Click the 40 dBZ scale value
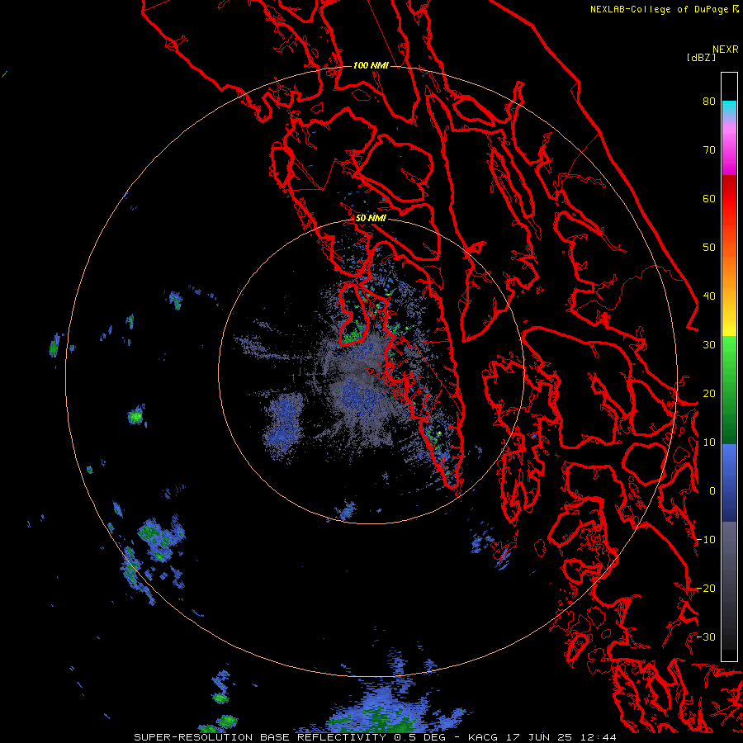 click(x=709, y=296)
